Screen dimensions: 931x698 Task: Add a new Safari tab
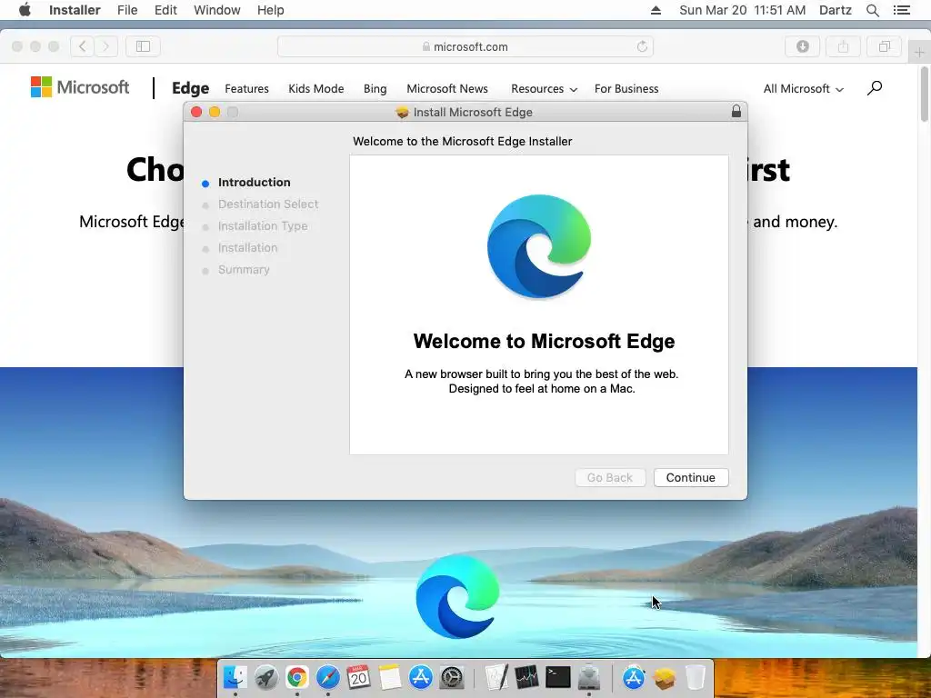click(x=919, y=52)
